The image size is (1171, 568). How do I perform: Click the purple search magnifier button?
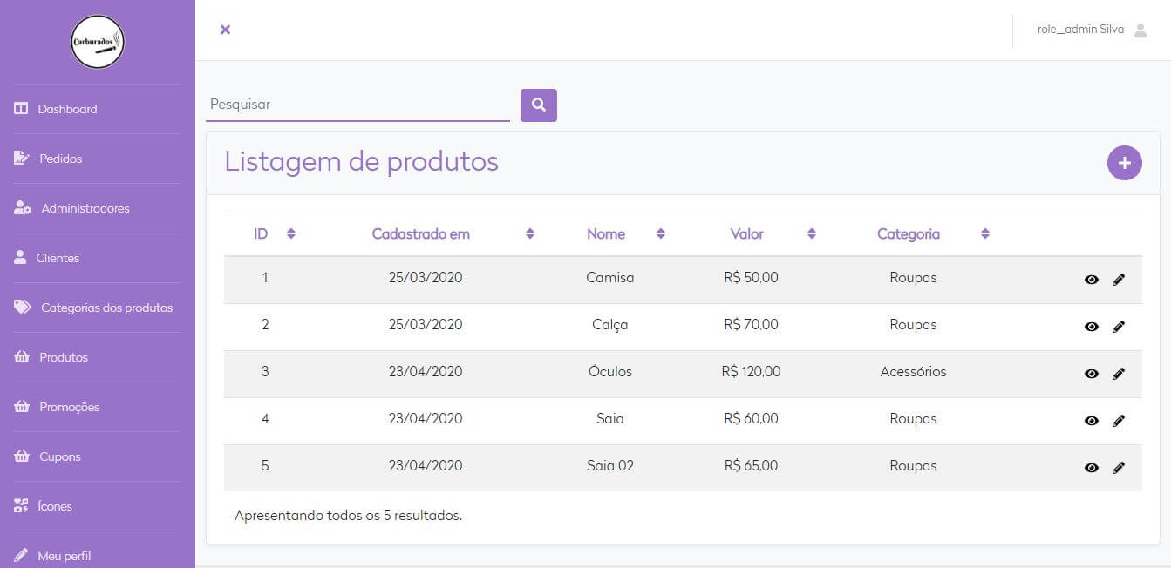538,105
